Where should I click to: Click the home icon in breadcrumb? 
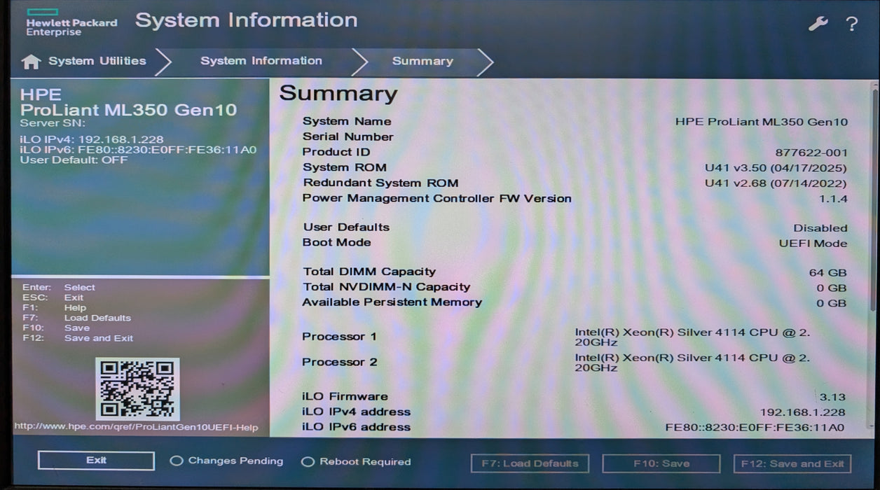(31, 62)
